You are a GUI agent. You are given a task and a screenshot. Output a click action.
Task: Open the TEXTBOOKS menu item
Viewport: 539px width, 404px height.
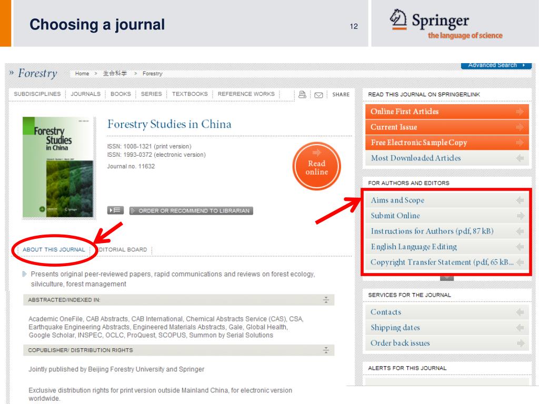pos(189,94)
